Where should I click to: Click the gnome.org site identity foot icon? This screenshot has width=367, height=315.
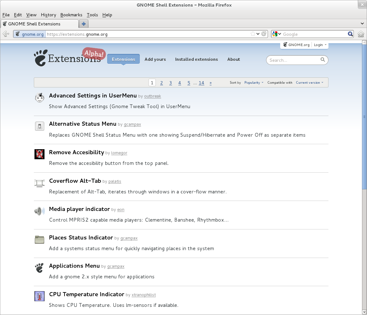pos(18,34)
